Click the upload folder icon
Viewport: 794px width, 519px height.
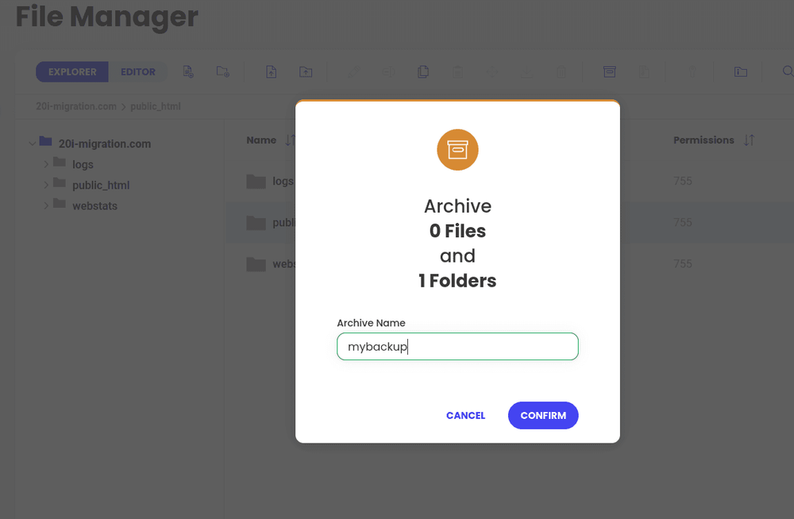(x=306, y=72)
